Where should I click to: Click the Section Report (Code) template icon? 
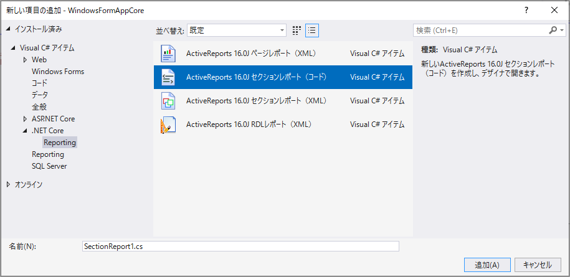(168, 77)
